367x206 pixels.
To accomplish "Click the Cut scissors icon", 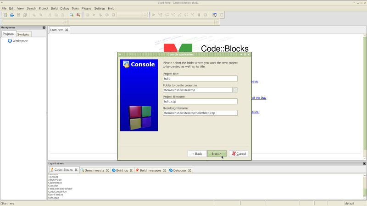I will click(50, 15).
